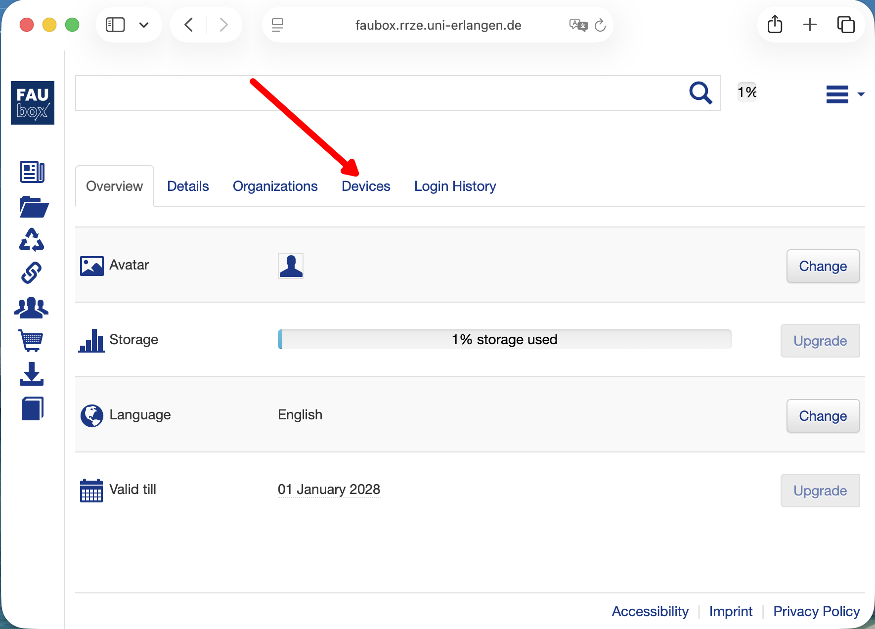
Task: Open the Privacy Policy link
Action: 816,612
